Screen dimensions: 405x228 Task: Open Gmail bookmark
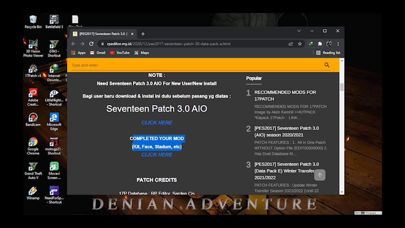tap(97, 53)
